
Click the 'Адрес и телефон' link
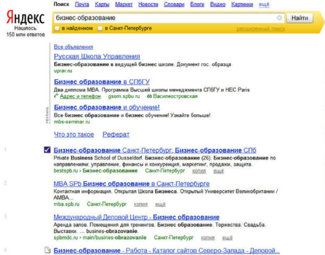pyautogui.click(x=80, y=96)
